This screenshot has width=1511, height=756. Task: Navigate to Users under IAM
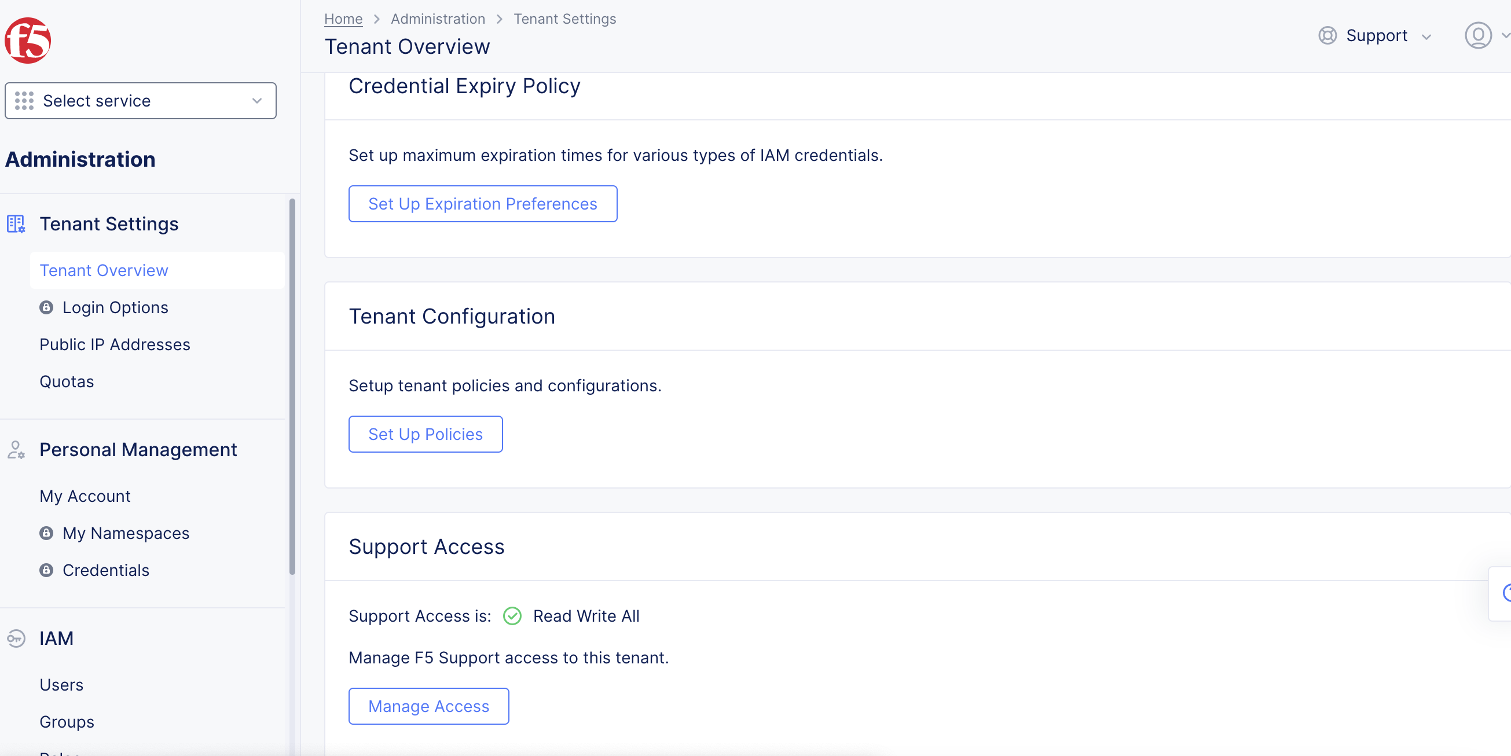click(x=61, y=684)
